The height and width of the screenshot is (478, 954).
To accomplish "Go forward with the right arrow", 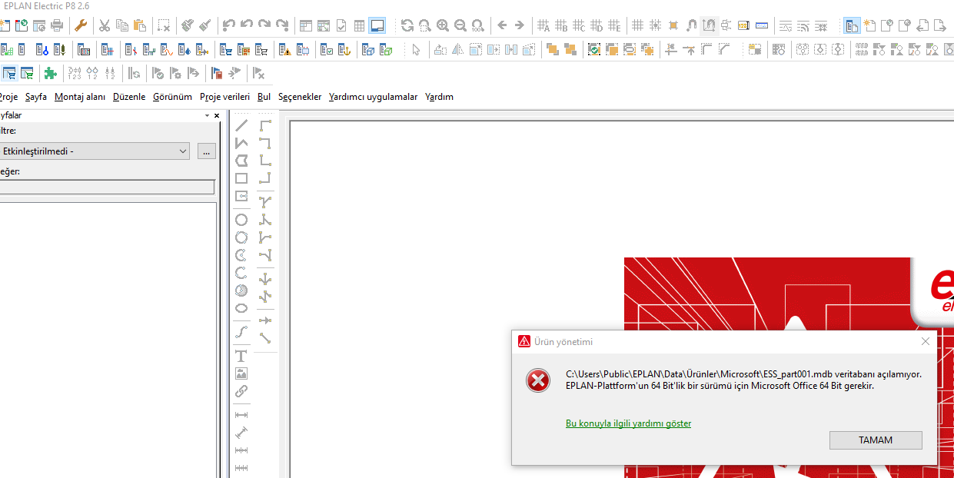I will (x=520, y=25).
